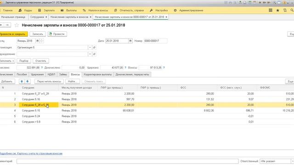Click the info icon in title bar
The image size is (294, 165).
pyautogui.click(x=284, y=3)
